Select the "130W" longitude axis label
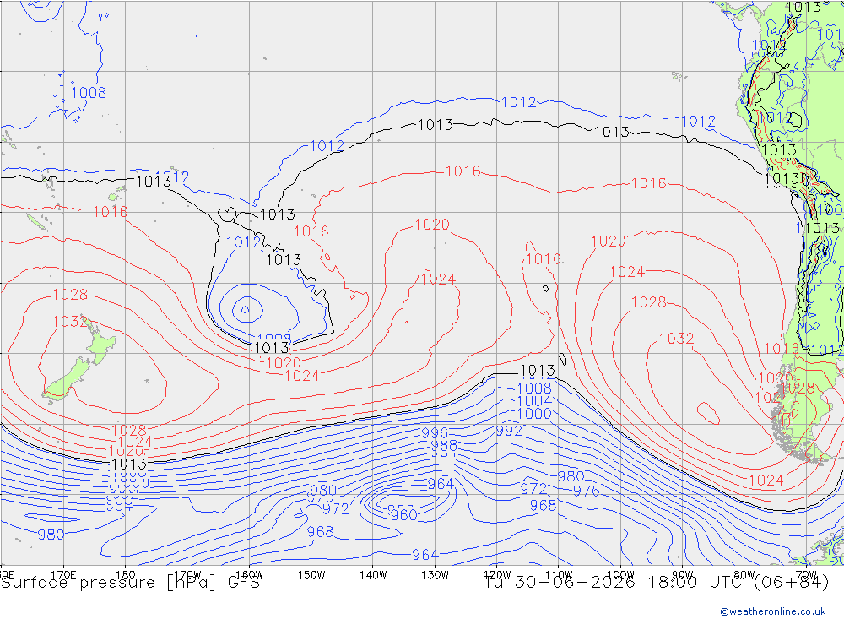The height and width of the screenshot is (619, 844). 435,575
